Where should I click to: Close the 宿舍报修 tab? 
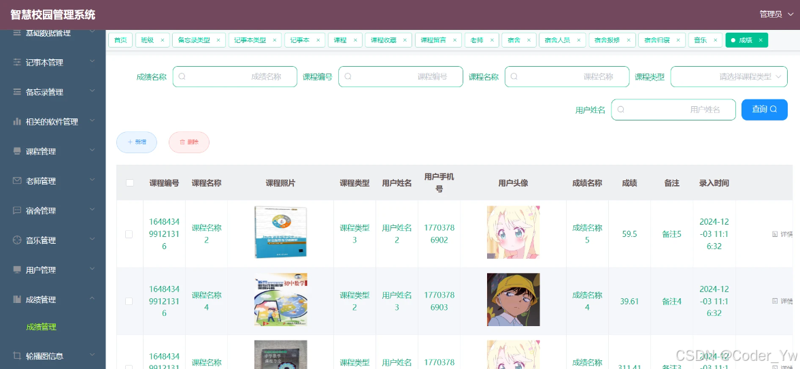(x=629, y=40)
